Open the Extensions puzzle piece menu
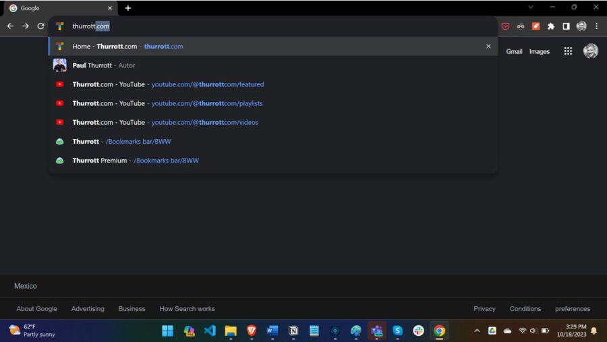 click(551, 26)
